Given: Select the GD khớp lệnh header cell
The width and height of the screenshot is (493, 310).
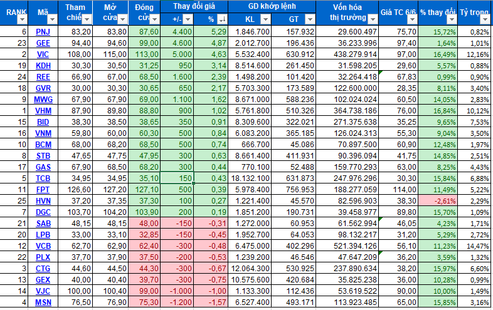Looking at the screenshot, I should tap(272, 7).
